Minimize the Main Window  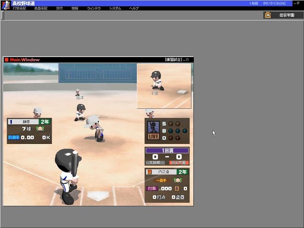click(184, 60)
